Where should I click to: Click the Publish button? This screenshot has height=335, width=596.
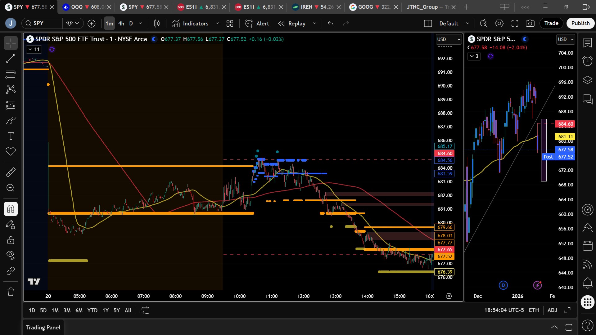point(580,23)
